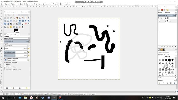Image resolution: width=178 pixels, height=100 pixels.
Task: Switch to the Patterns tab in brushes dock
Action: tap(162, 49)
